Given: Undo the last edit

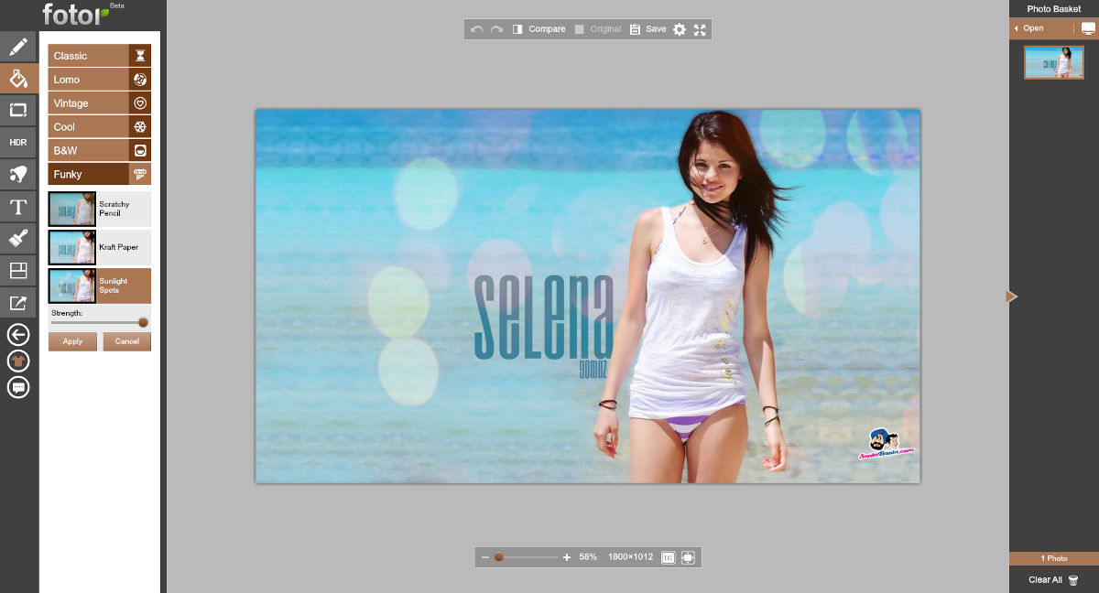Looking at the screenshot, I should [476, 29].
